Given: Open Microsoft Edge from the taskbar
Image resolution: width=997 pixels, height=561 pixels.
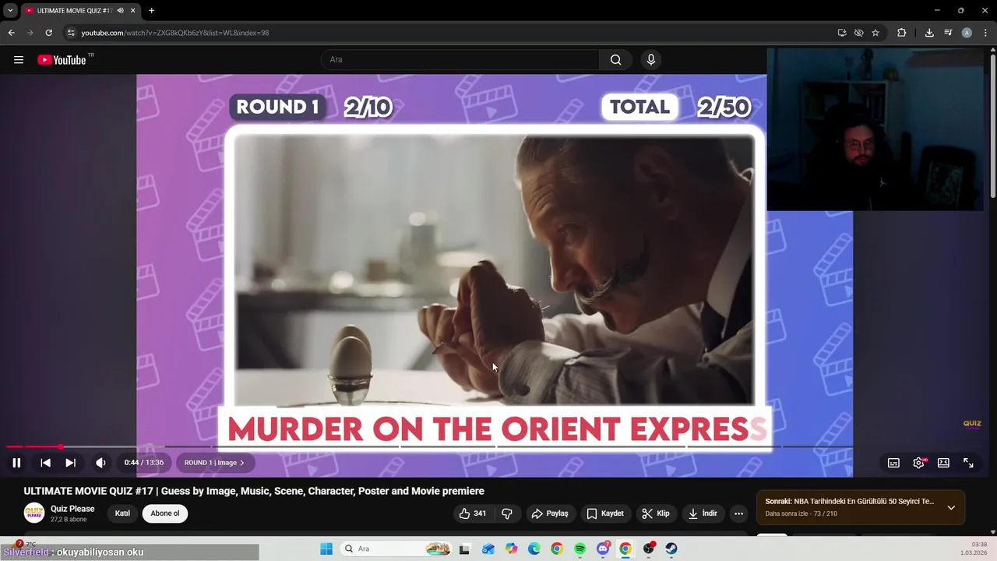Looking at the screenshot, I should coord(534,549).
